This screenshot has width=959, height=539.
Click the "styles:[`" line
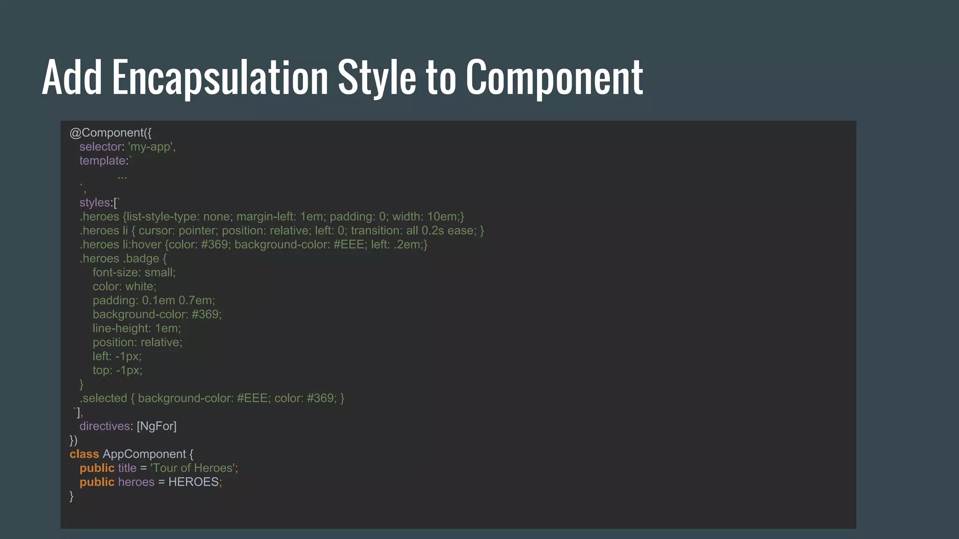tap(100, 203)
